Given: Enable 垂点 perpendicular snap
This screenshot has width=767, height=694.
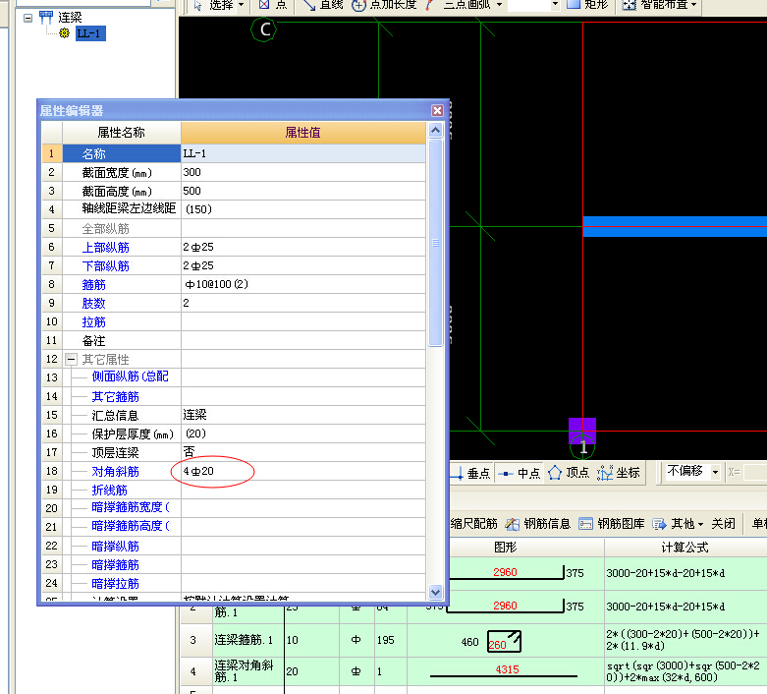Looking at the screenshot, I should click(x=470, y=473).
